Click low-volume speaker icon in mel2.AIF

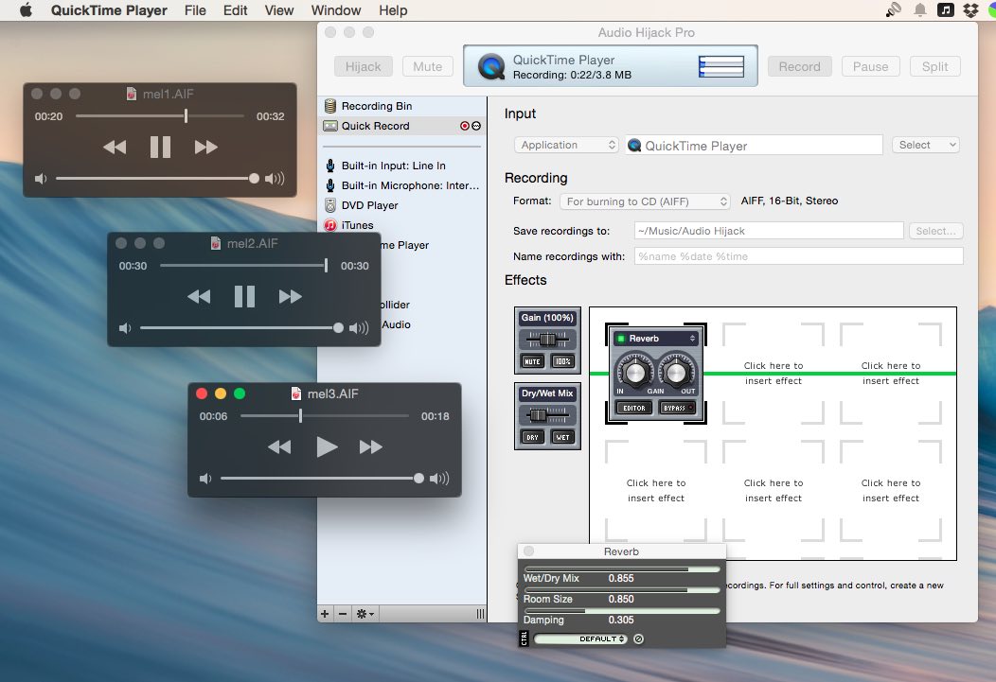[125, 328]
